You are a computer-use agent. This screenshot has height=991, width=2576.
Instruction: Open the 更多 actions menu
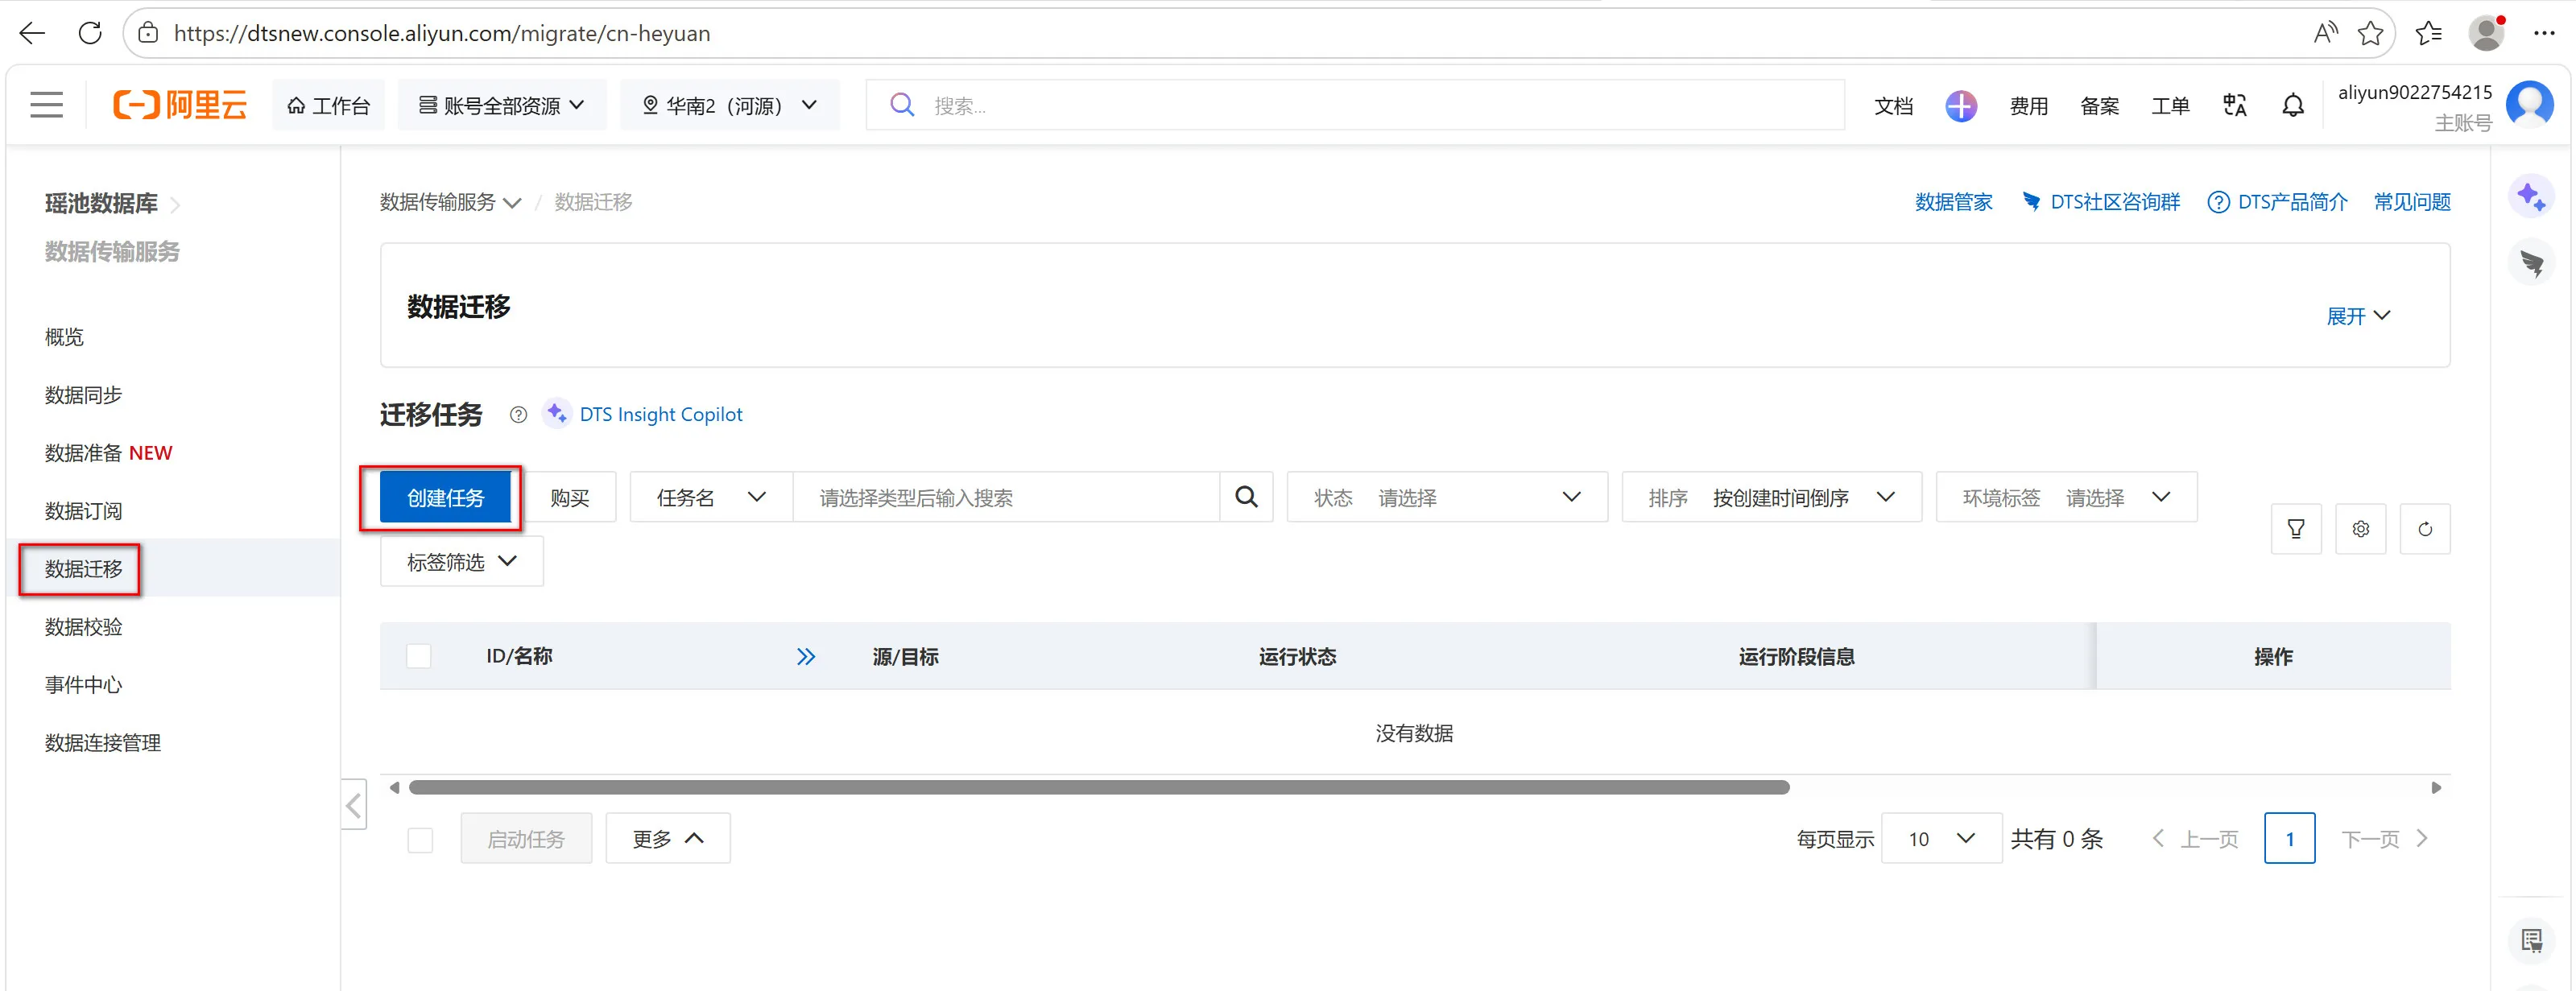(x=668, y=839)
